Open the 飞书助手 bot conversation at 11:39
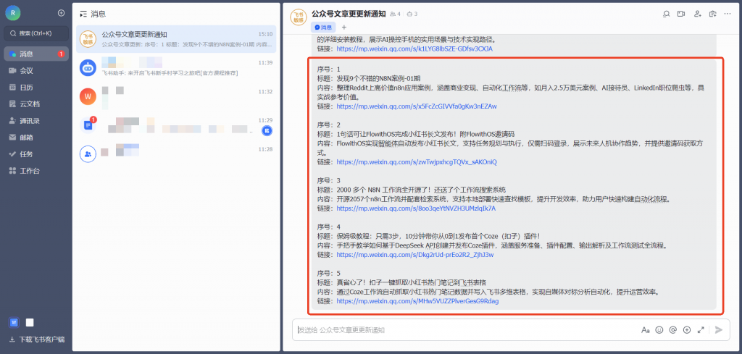Viewport: 742px width, 354px height. point(176,67)
